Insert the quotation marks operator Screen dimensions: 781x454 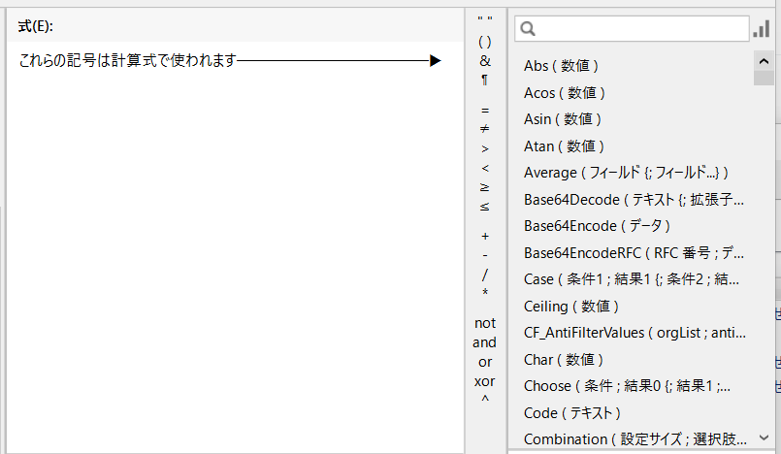click(x=485, y=20)
